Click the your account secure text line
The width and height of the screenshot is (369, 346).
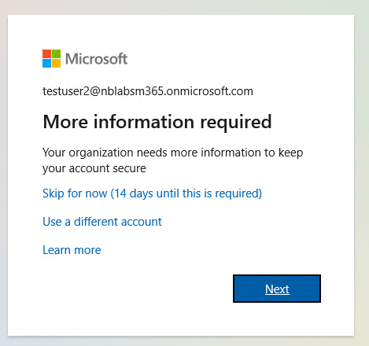point(94,168)
